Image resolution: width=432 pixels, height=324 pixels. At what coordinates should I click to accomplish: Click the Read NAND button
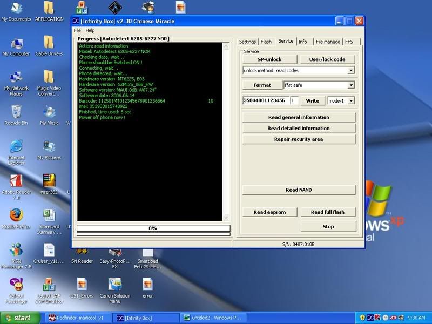click(299, 190)
